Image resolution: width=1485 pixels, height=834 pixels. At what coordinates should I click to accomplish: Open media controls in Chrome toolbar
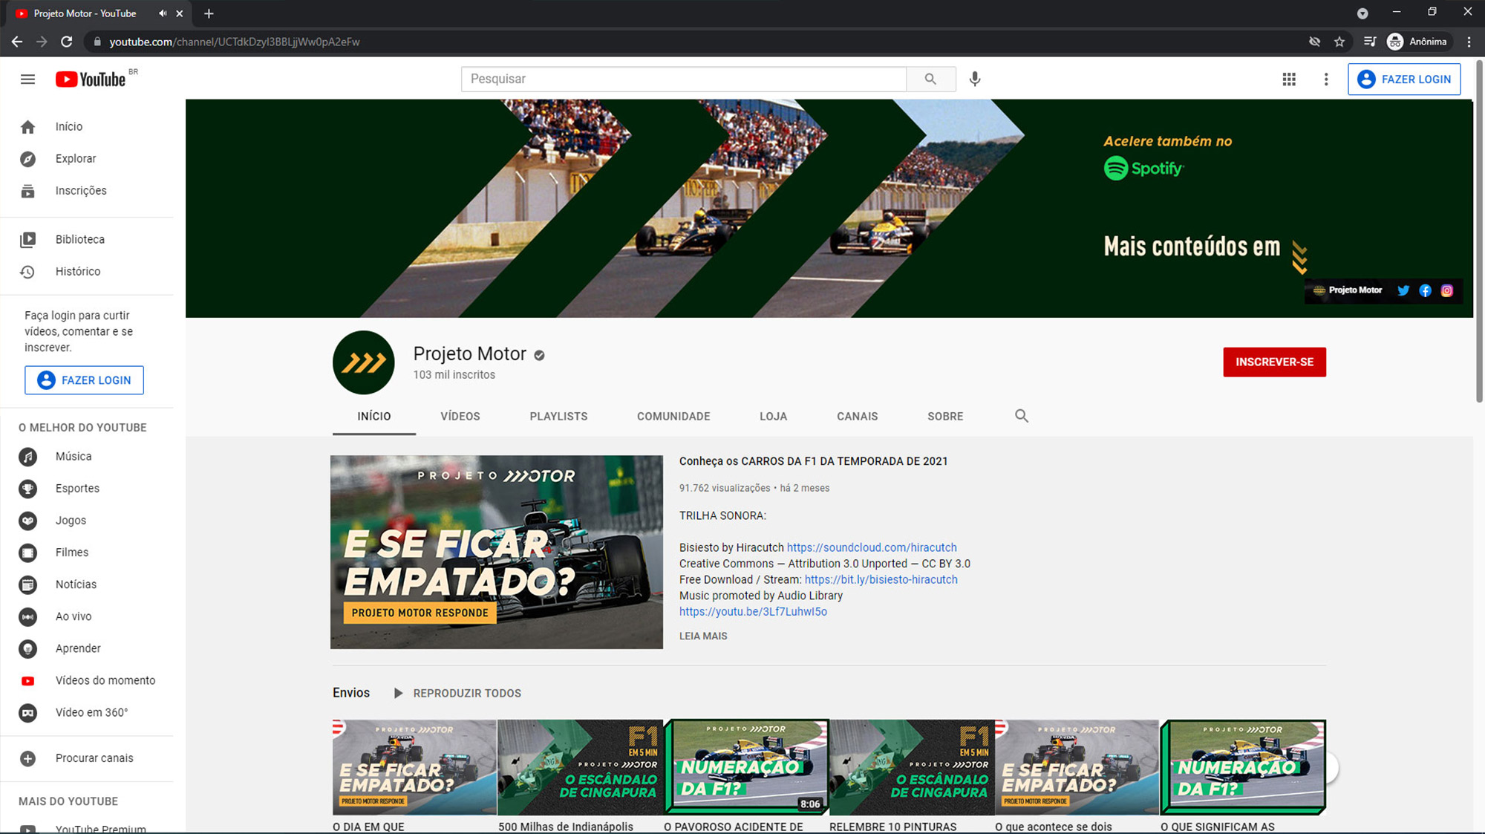click(1369, 42)
